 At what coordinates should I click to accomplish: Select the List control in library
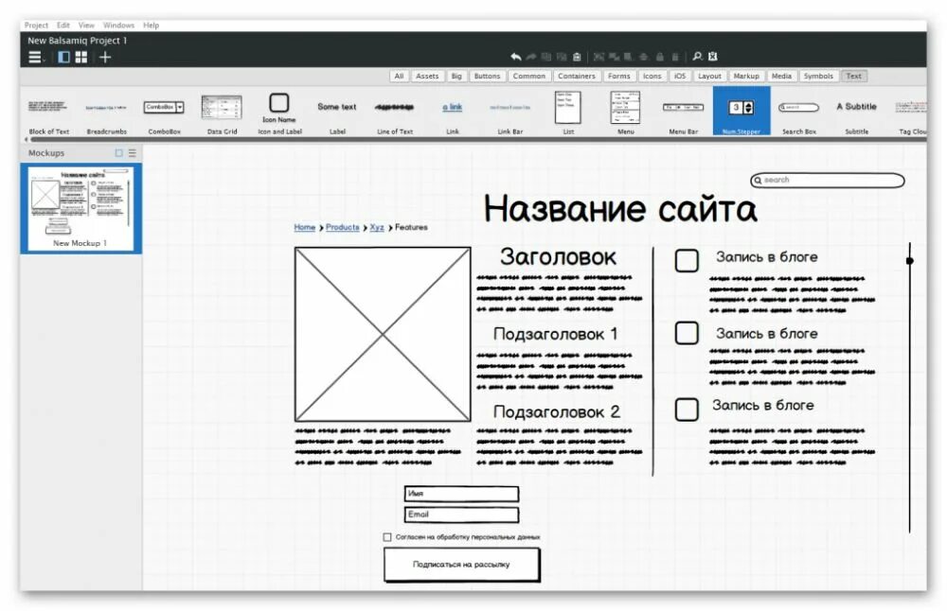click(568, 113)
